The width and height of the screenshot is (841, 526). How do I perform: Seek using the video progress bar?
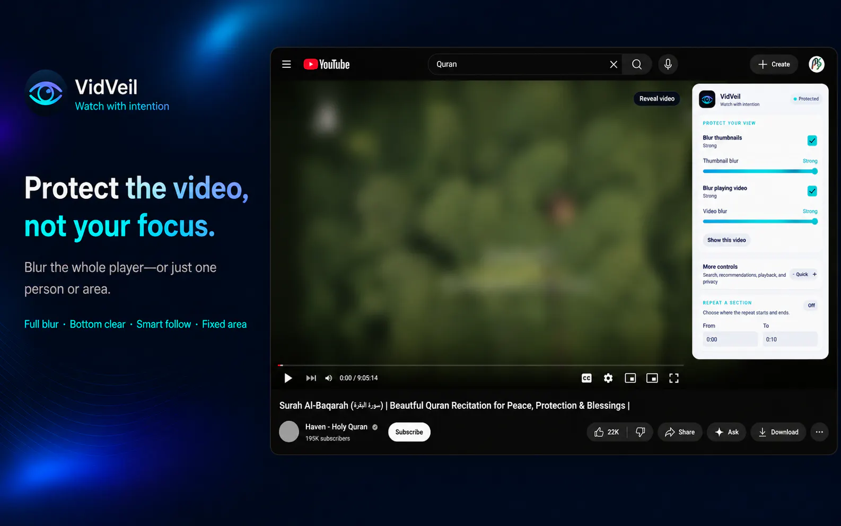point(480,365)
